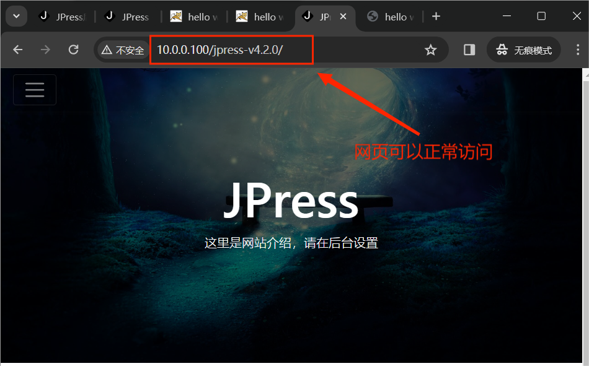Viewport: 589px width, 366px height.
Task: Open the Chrome three-dot menu
Action: (x=578, y=50)
